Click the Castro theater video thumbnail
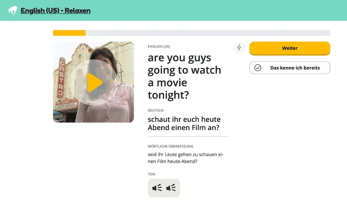This screenshot has height=222, width=347. pos(93,82)
